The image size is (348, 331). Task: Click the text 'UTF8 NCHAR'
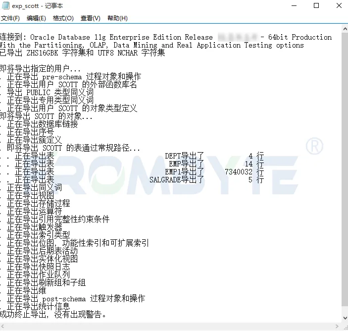[x=118, y=53]
